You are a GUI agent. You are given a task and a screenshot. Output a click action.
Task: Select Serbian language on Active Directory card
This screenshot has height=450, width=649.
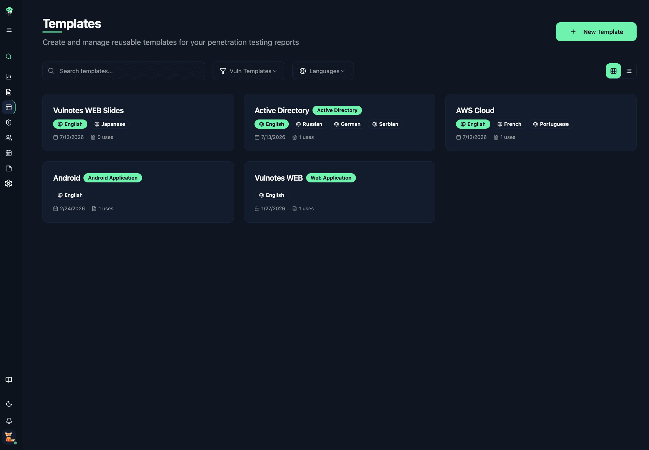385,124
